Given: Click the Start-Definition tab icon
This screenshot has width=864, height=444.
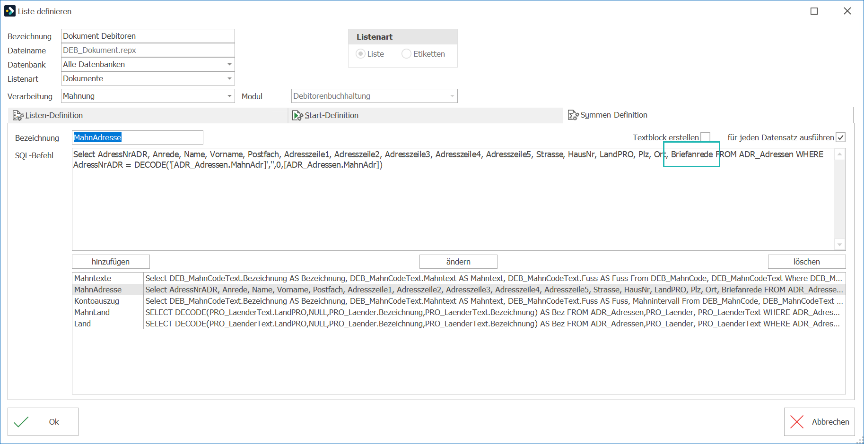Looking at the screenshot, I should click(x=297, y=115).
